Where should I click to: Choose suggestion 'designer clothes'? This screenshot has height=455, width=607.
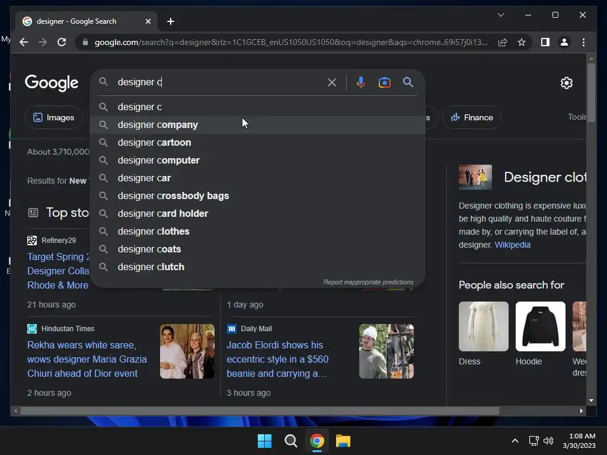(257, 232)
